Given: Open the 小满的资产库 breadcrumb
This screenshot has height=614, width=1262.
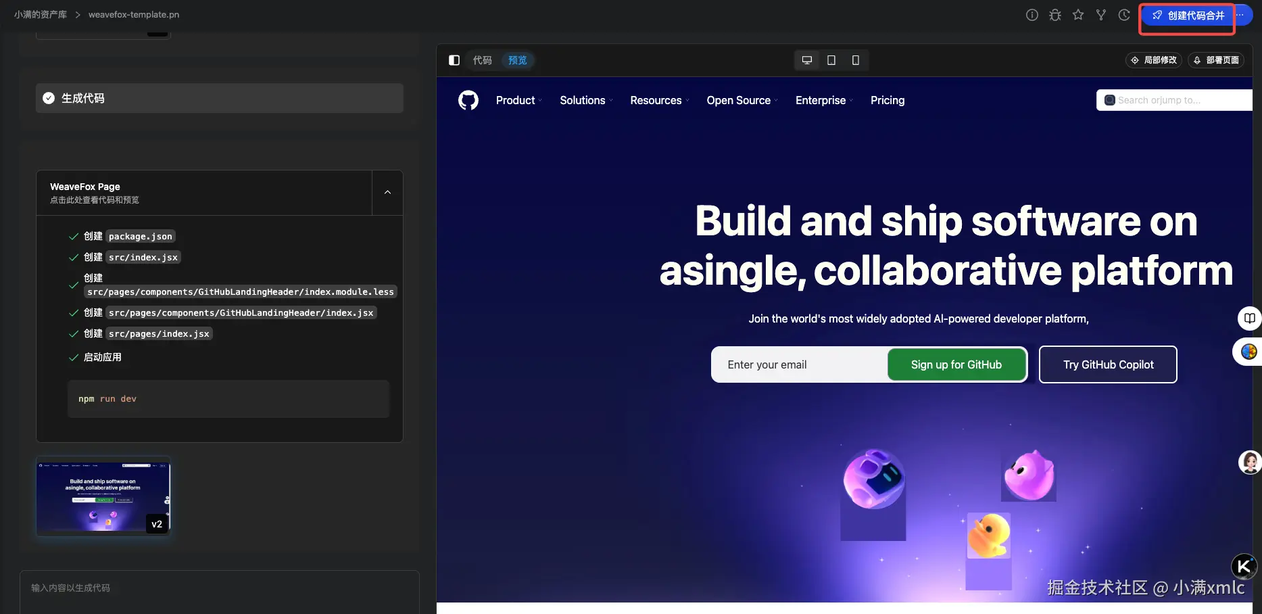Looking at the screenshot, I should pyautogui.click(x=41, y=14).
